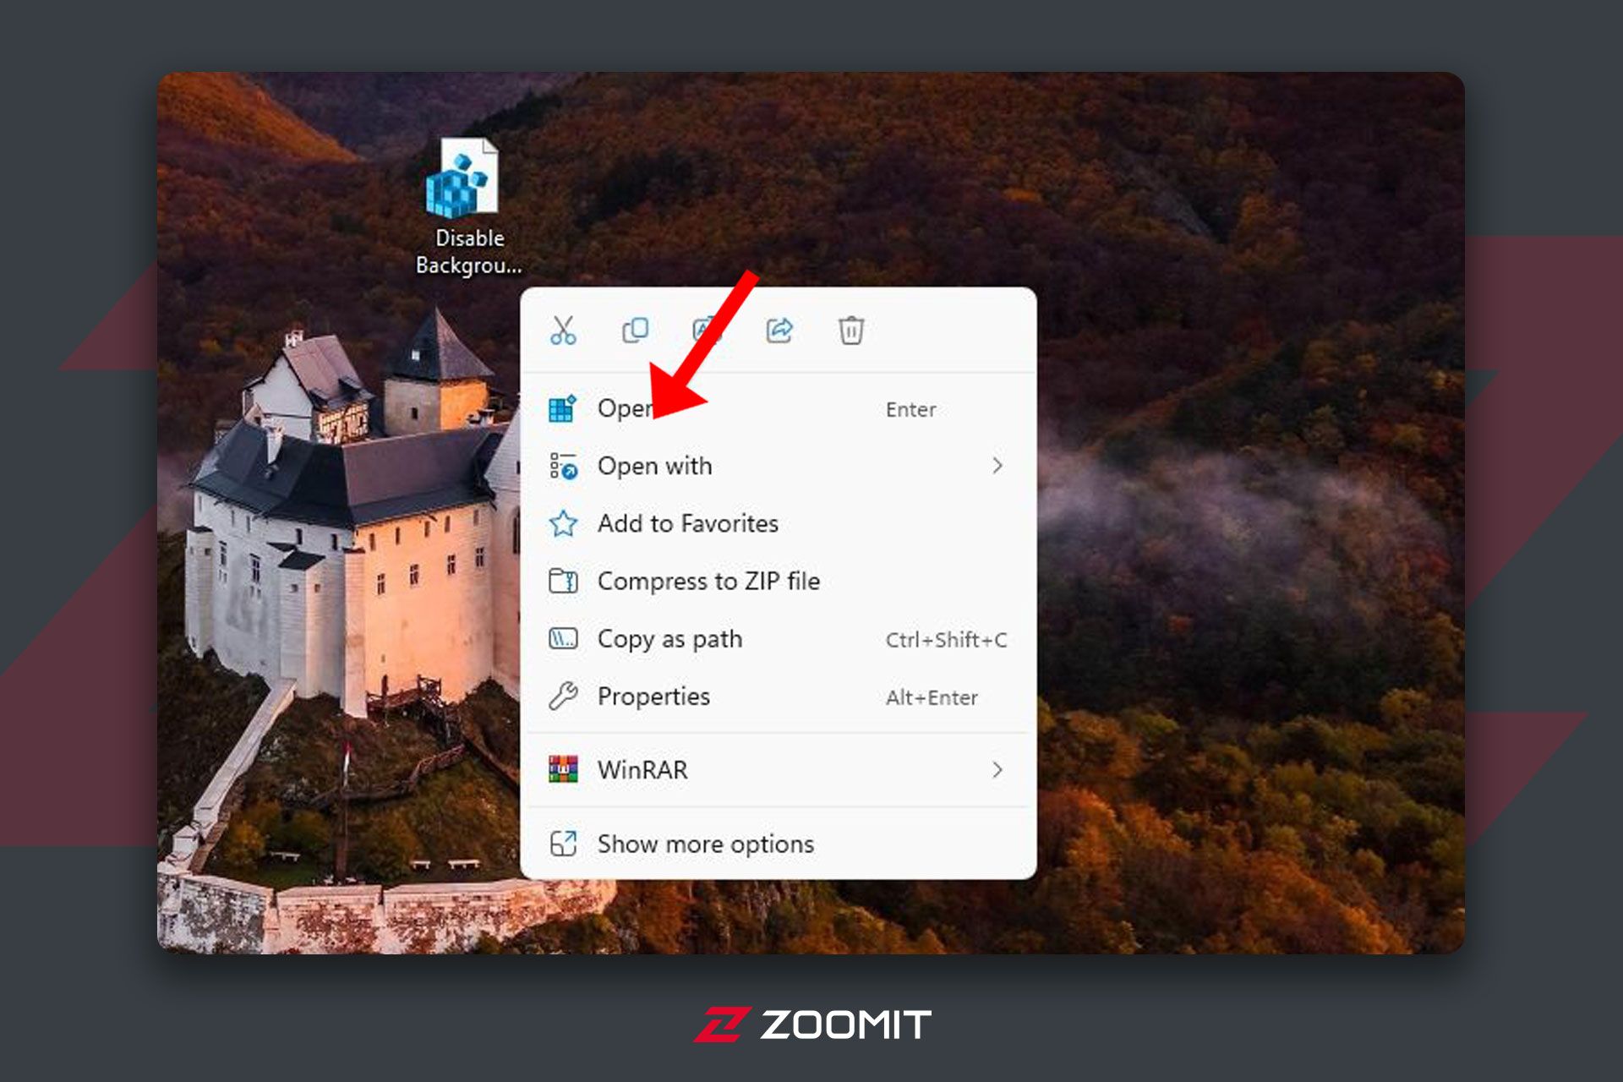The image size is (1623, 1082).
Task: Click the WinRAR icon in context menu
Action: 561,770
